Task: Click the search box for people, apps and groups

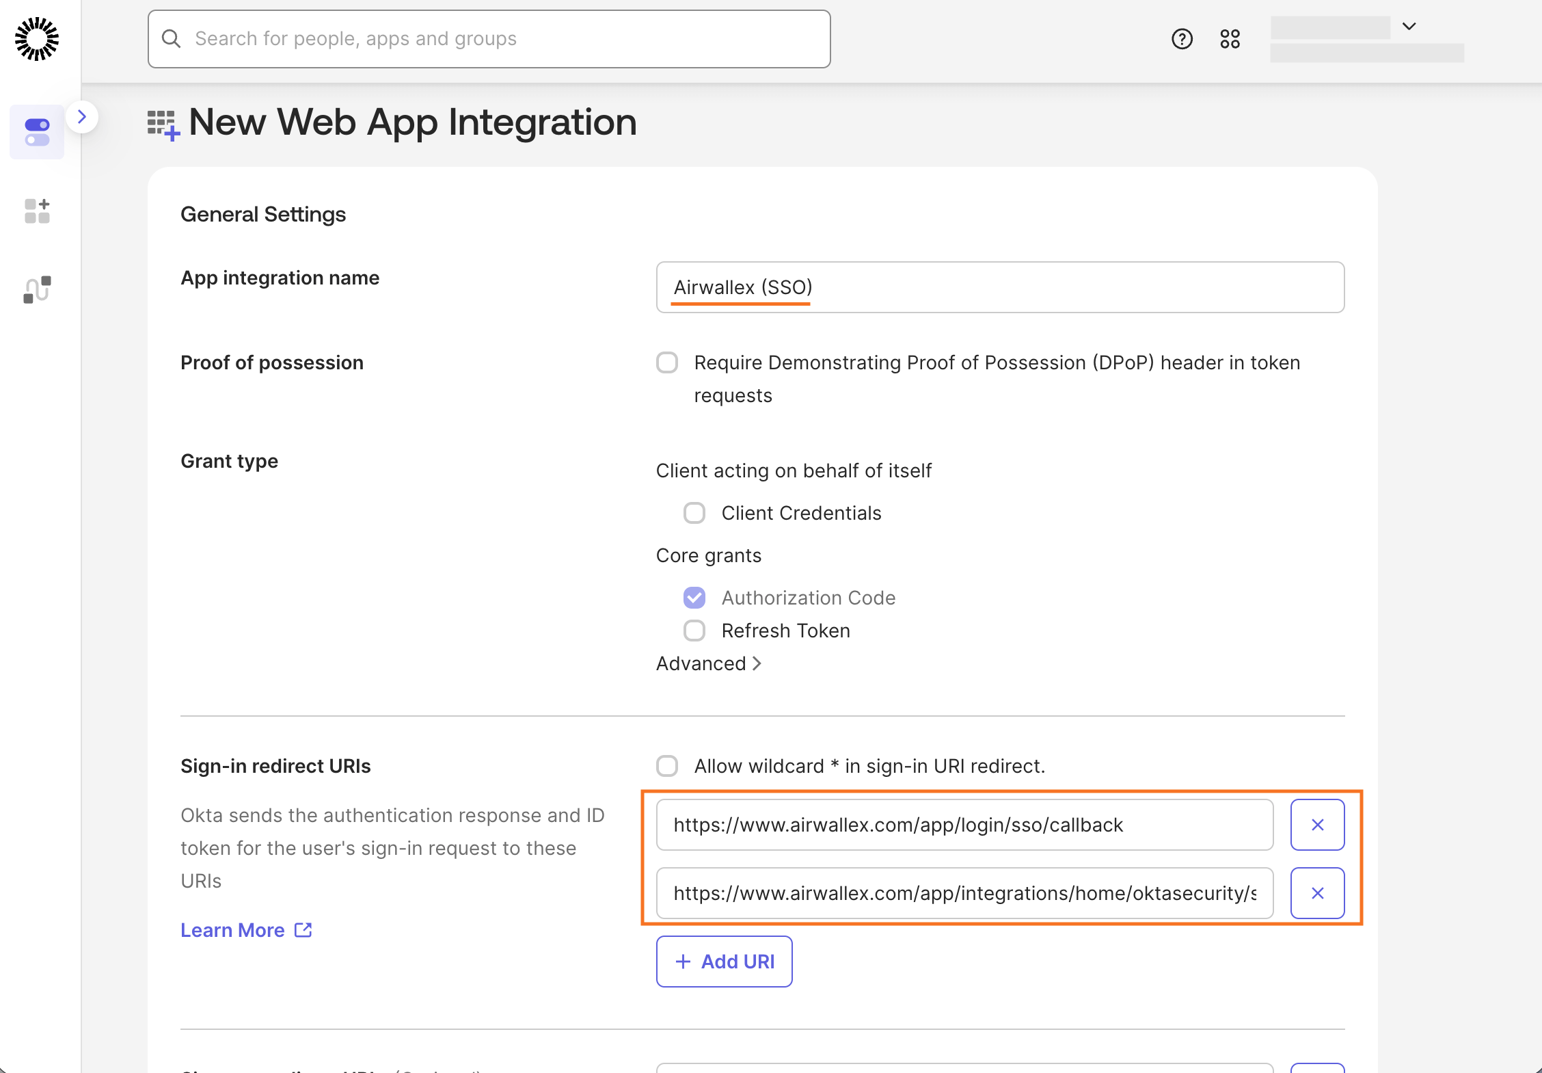Action: [x=489, y=39]
